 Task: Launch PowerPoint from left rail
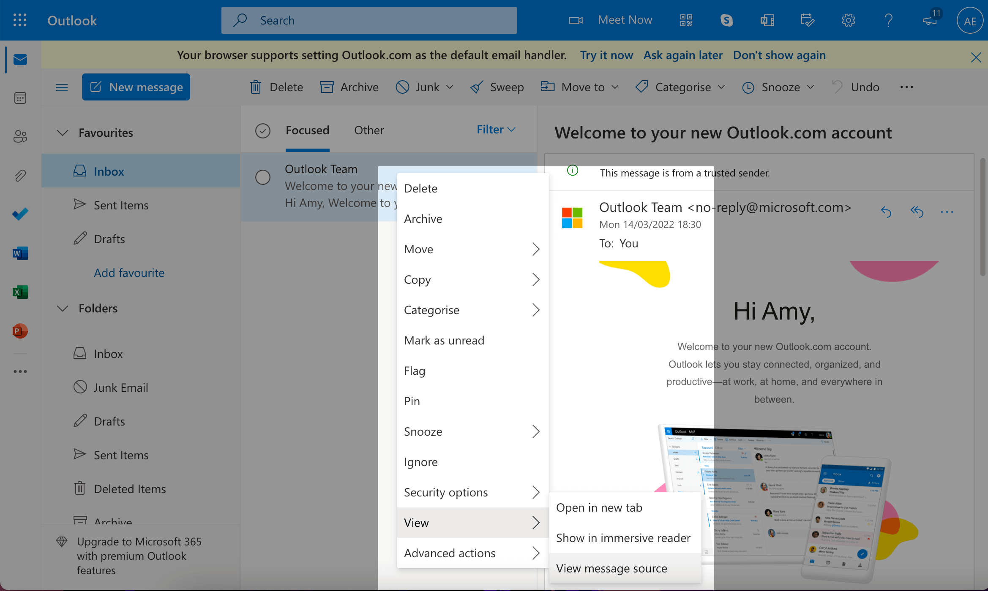20,331
